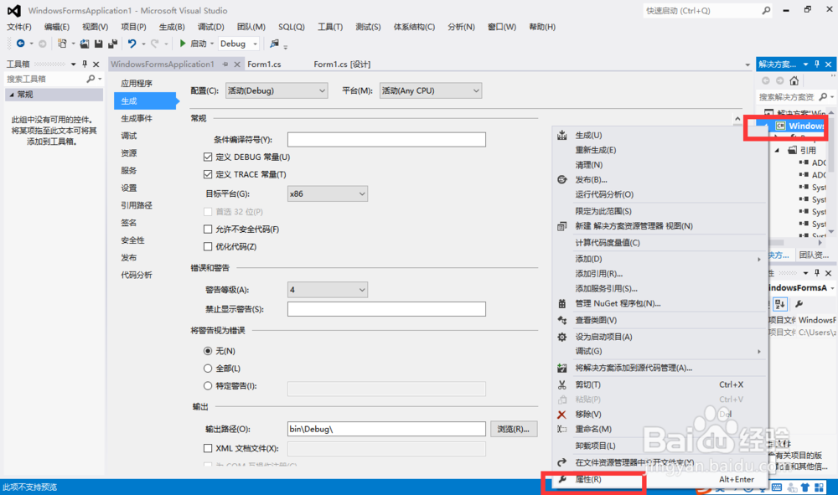Image resolution: width=838 pixels, height=495 pixels.
Task: Collapse the 引用 references tree node
Action: [x=778, y=150]
